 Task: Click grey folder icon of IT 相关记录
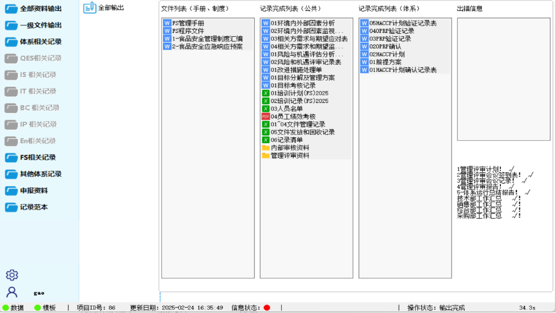(x=11, y=91)
